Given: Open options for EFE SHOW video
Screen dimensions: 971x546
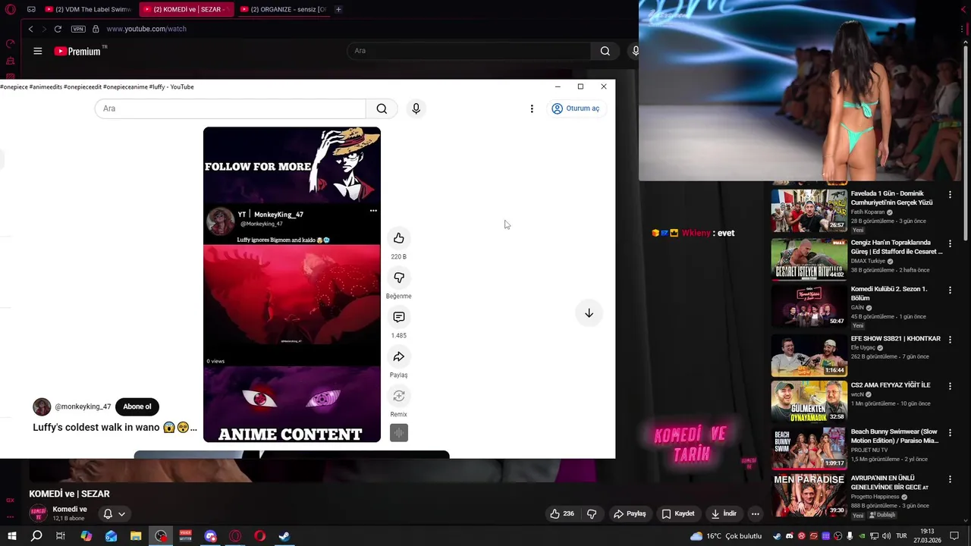Looking at the screenshot, I should pos(950,340).
